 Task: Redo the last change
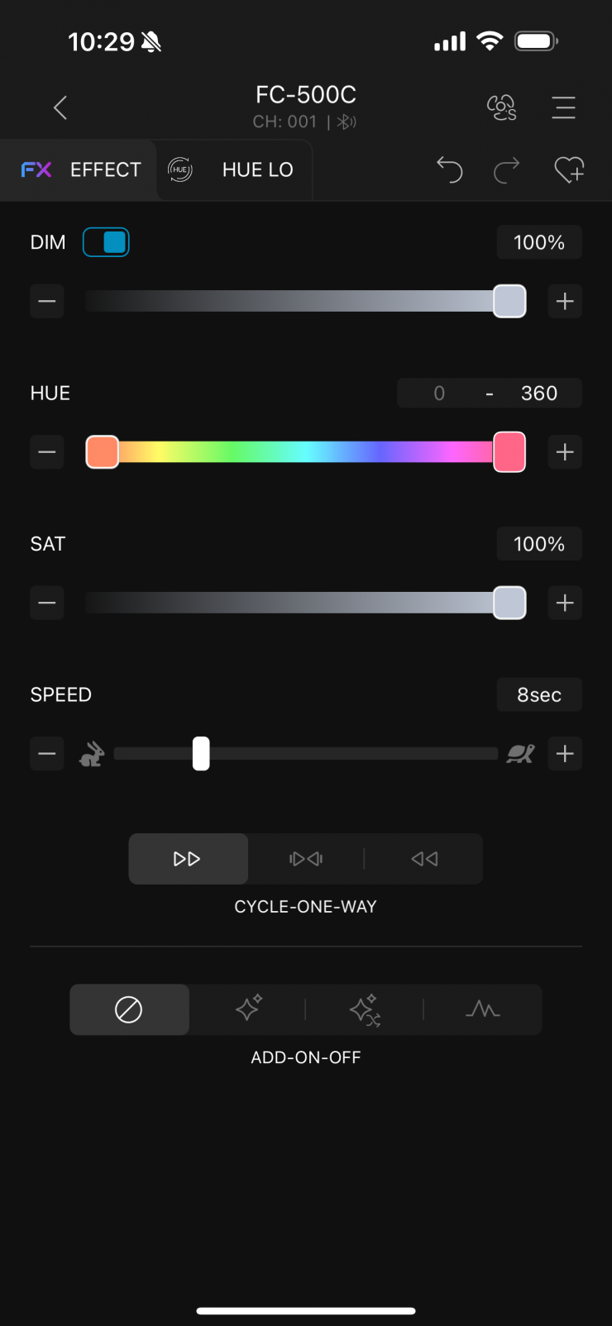506,169
